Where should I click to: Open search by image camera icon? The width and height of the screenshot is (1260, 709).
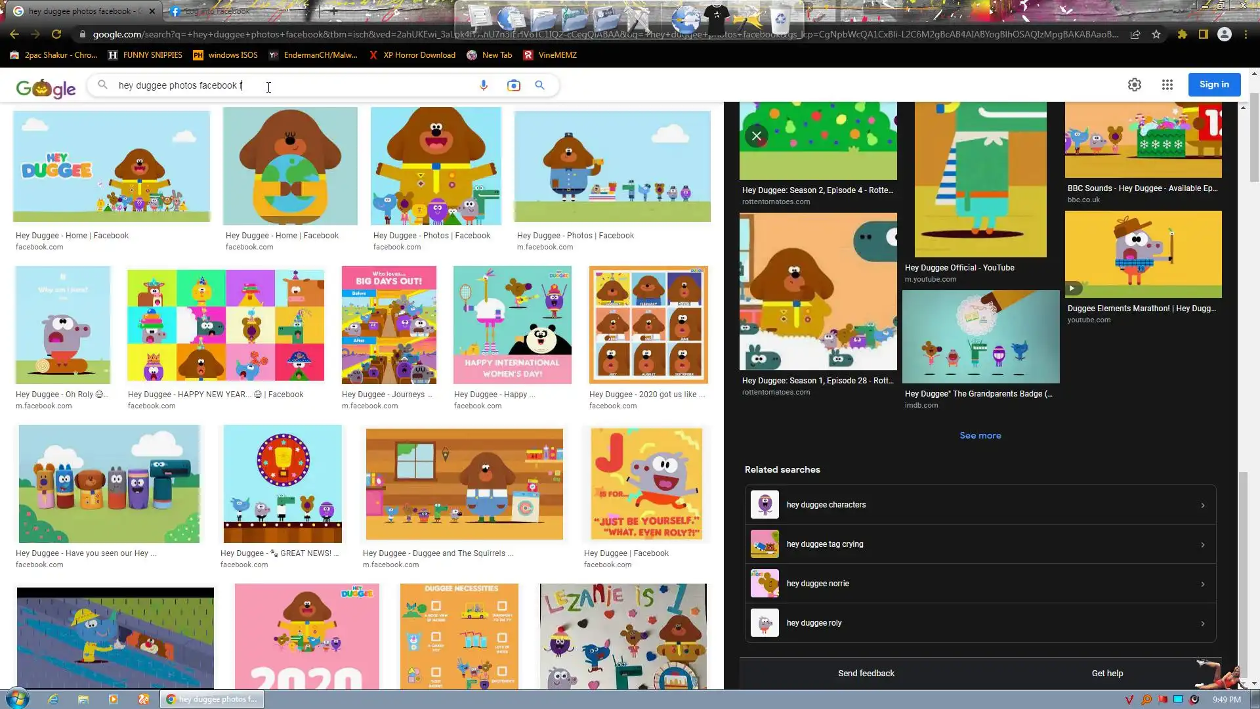513,85
